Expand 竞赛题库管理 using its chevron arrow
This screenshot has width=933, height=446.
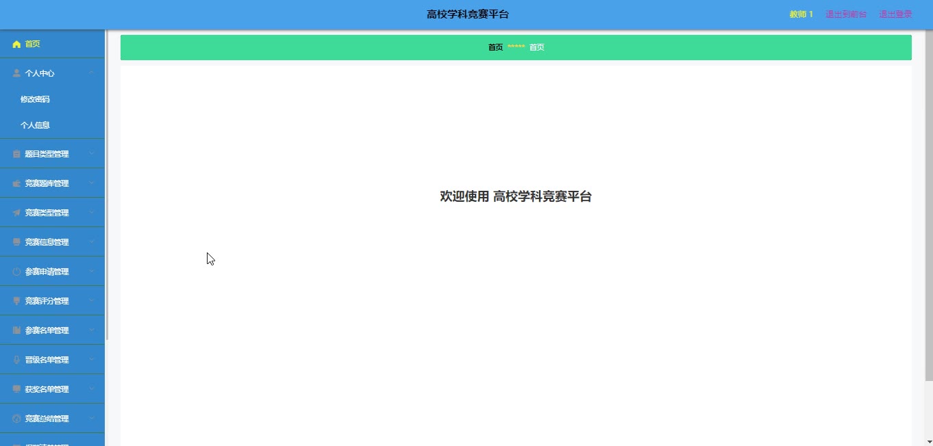click(91, 183)
